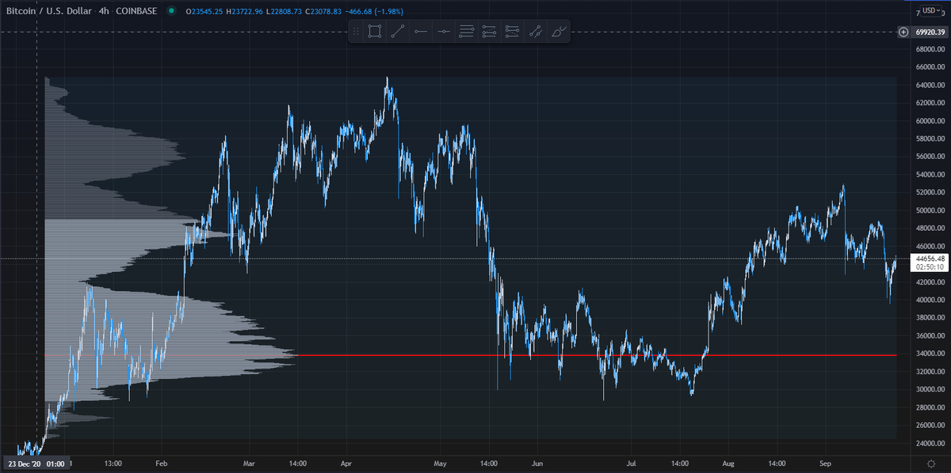Click the 52000.00 price scale label
This screenshot has width=951, height=473.
coord(930,192)
